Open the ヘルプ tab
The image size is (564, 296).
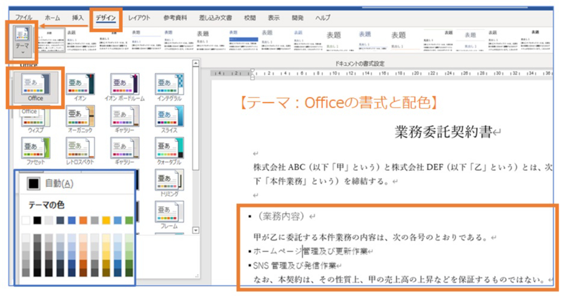pyautogui.click(x=322, y=17)
